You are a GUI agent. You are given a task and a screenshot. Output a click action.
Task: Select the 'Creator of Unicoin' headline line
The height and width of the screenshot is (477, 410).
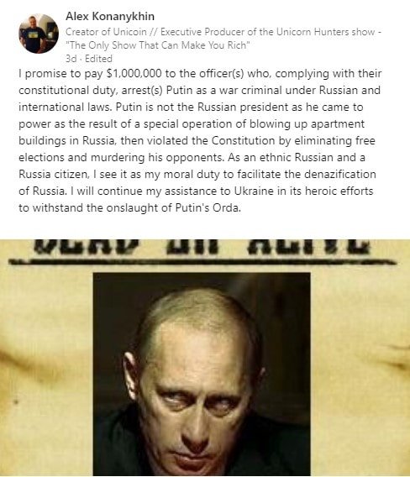[x=223, y=32]
